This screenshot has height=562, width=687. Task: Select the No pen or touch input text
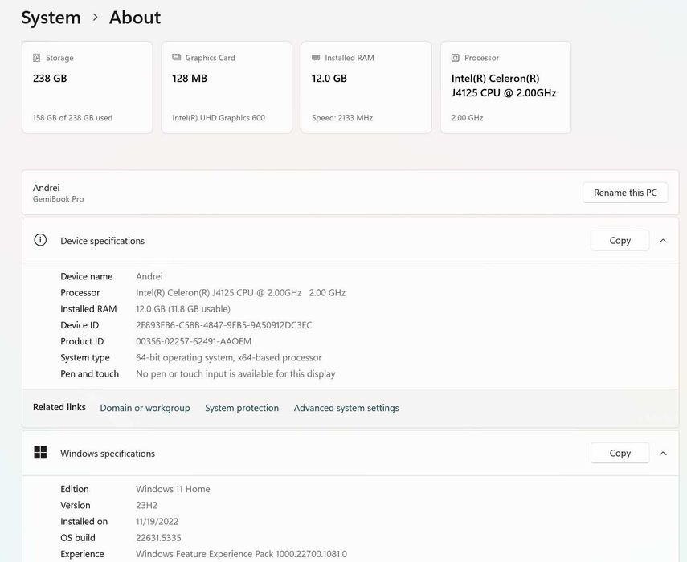(x=235, y=373)
